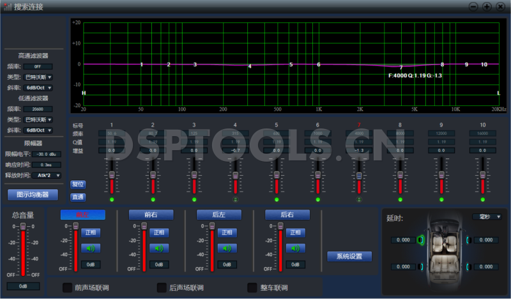This screenshot has width=511, height=299.
Task: Mute the 后左 channel speaker icon
Action: 227,249
